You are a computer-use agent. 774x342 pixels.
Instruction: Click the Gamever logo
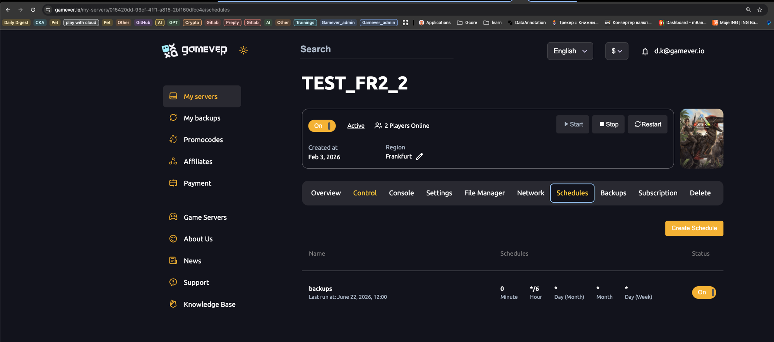(x=194, y=50)
